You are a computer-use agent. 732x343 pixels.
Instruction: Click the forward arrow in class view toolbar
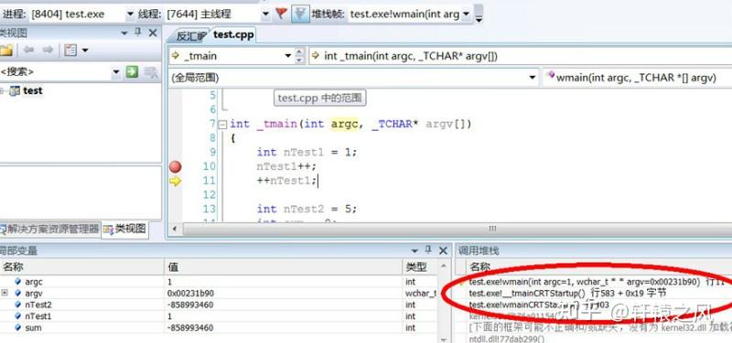click(x=48, y=50)
